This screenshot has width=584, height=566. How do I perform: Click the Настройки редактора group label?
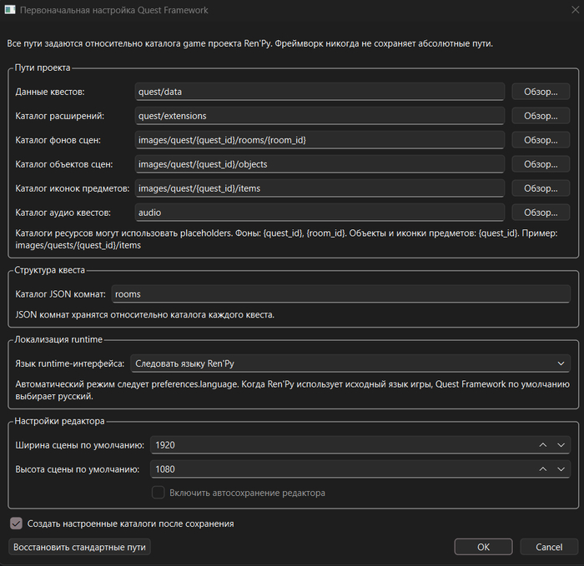[59, 421]
